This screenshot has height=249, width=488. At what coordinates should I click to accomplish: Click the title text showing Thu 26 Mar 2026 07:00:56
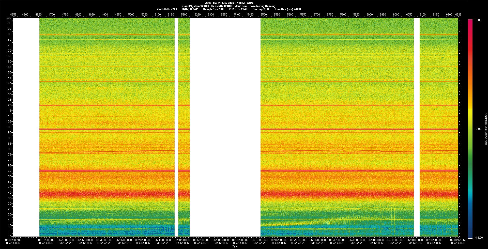point(229,3)
